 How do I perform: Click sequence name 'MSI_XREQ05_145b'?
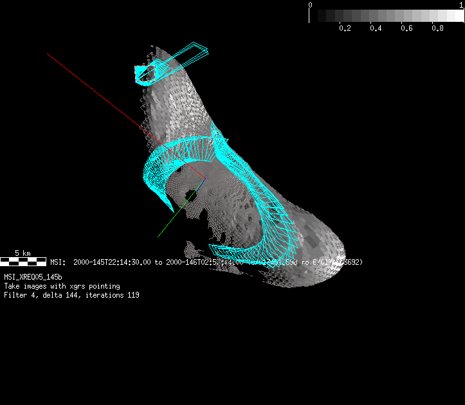coord(33,277)
